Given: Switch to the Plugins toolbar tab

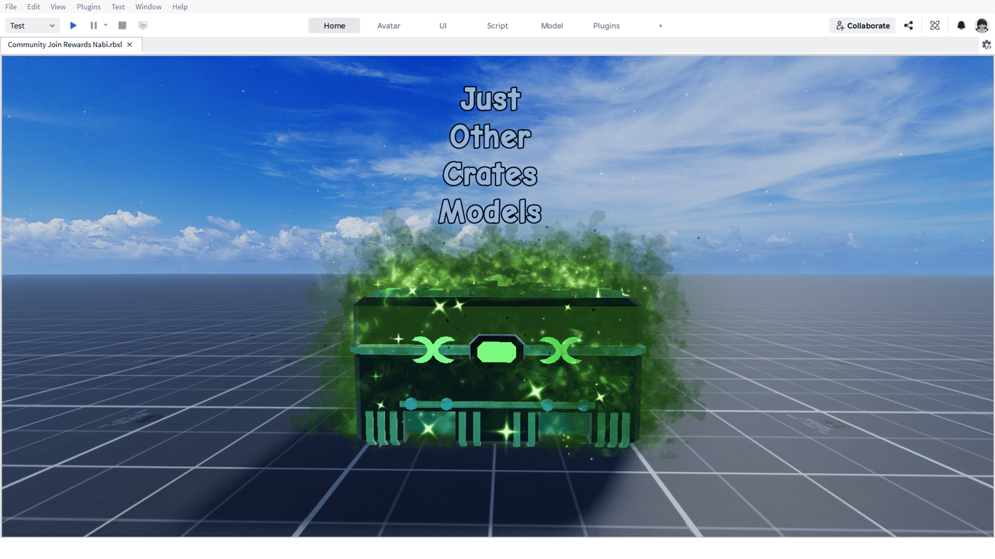Looking at the screenshot, I should pos(606,26).
